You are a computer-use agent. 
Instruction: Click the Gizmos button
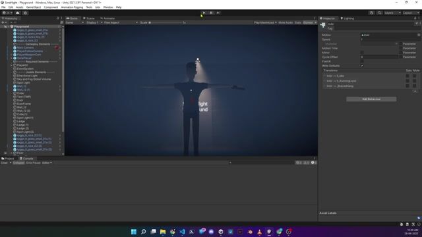click(x=308, y=22)
